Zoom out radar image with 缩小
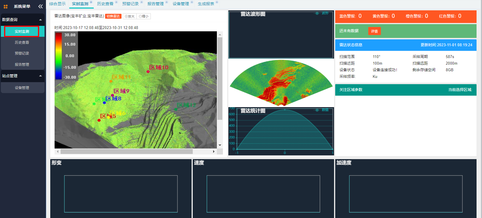The width and height of the screenshot is (482, 218). pyautogui.click(x=144, y=16)
